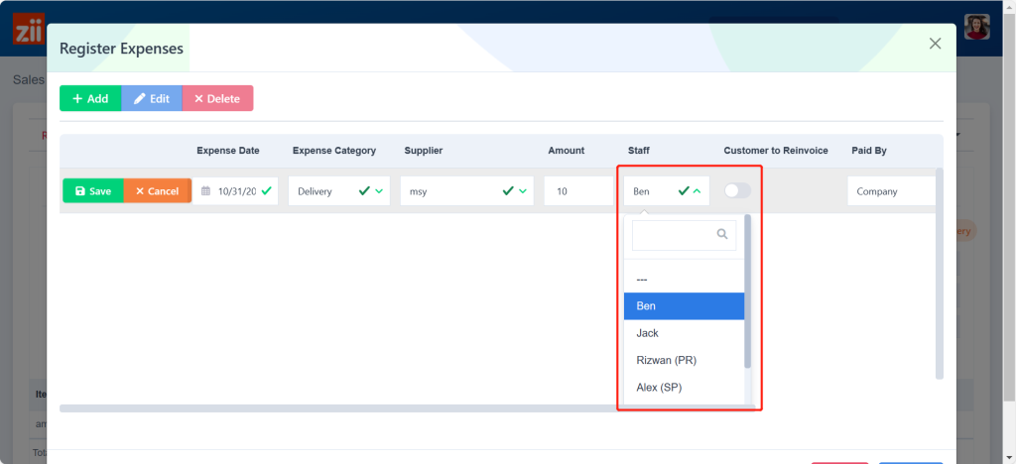
Task: Cancel the expense row editing
Action: pos(157,191)
